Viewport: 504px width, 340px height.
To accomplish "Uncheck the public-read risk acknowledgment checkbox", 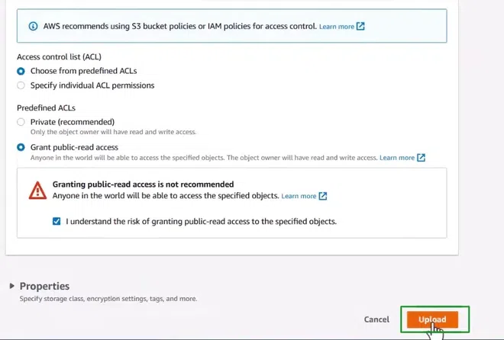I will [x=57, y=222].
